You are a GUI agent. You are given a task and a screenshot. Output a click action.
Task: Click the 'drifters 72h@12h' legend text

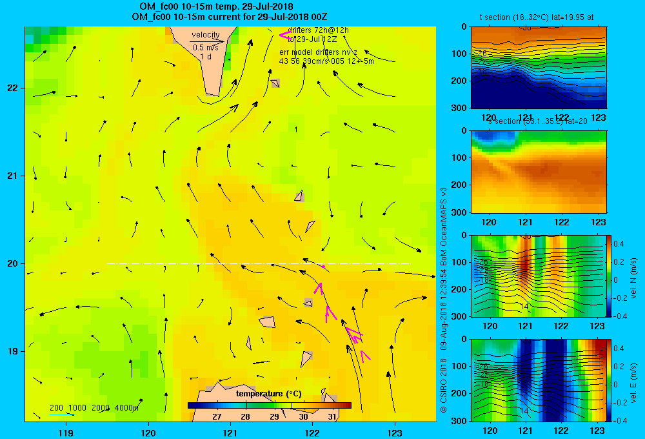click(319, 30)
